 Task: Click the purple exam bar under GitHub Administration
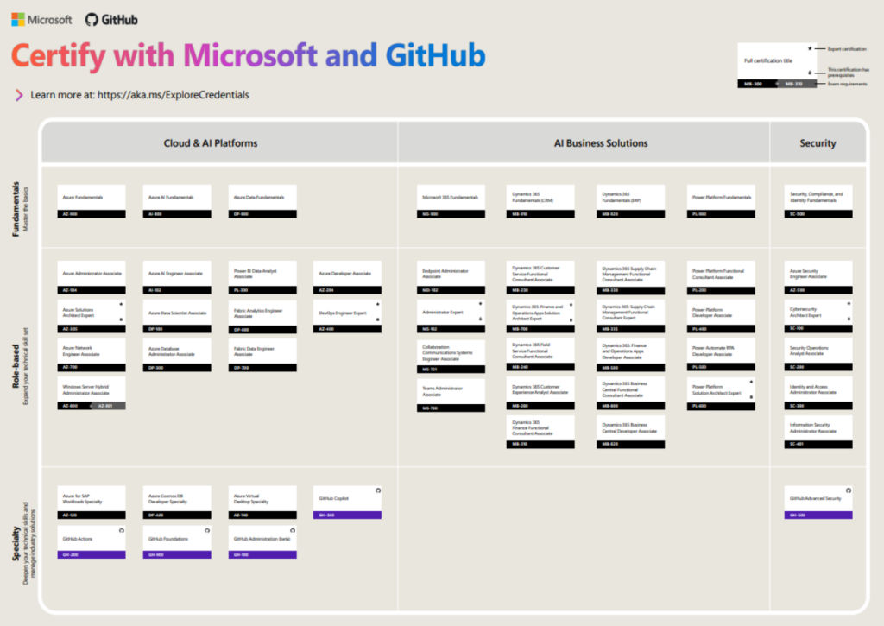(262, 554)
